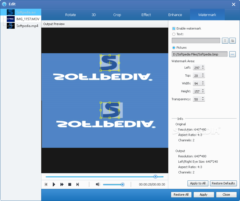Viewport: 240px width, 201px height.
Task: Select IMG_1157.MOV file name
Action: click(x=28, y=19)
